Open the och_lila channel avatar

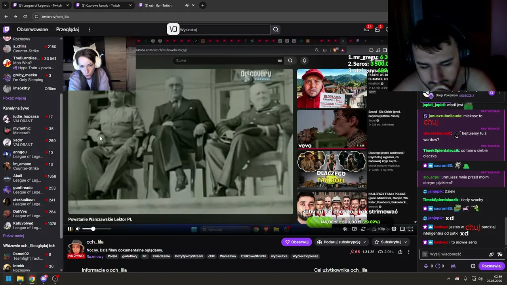76,247
